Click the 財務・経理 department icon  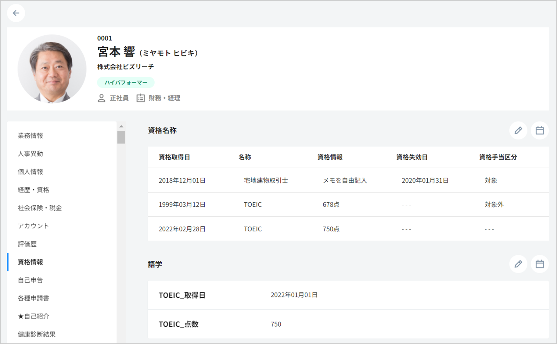140,98
